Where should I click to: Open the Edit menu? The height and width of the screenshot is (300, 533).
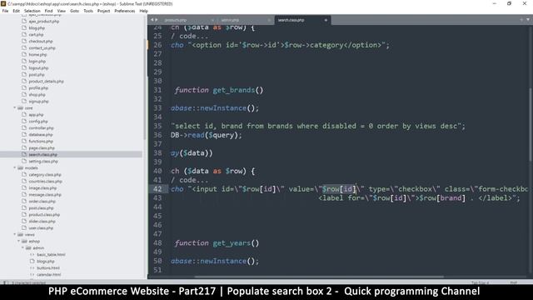coord(17,11)
